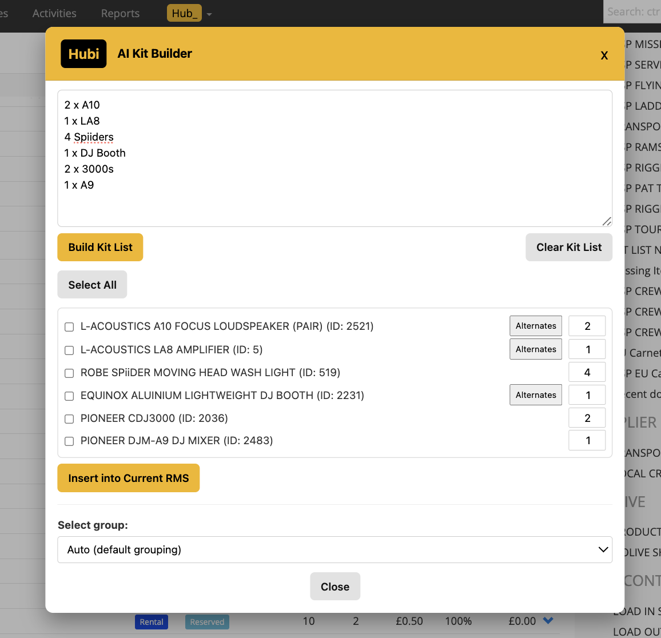This screenshot has height=638, width=661.
Task: Open Alternates for the A10 Focus Loudspeaker
Action: [x=536, y=326]
